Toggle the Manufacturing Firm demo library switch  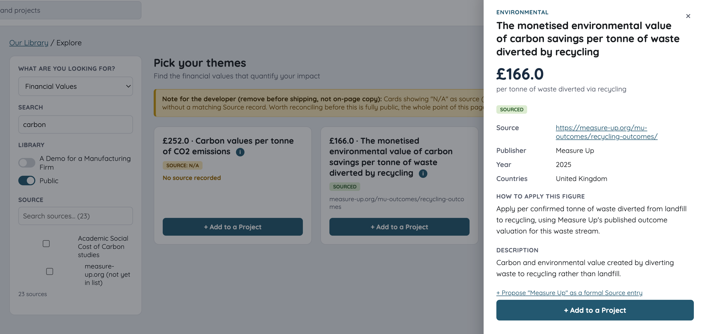pos(27,163)
